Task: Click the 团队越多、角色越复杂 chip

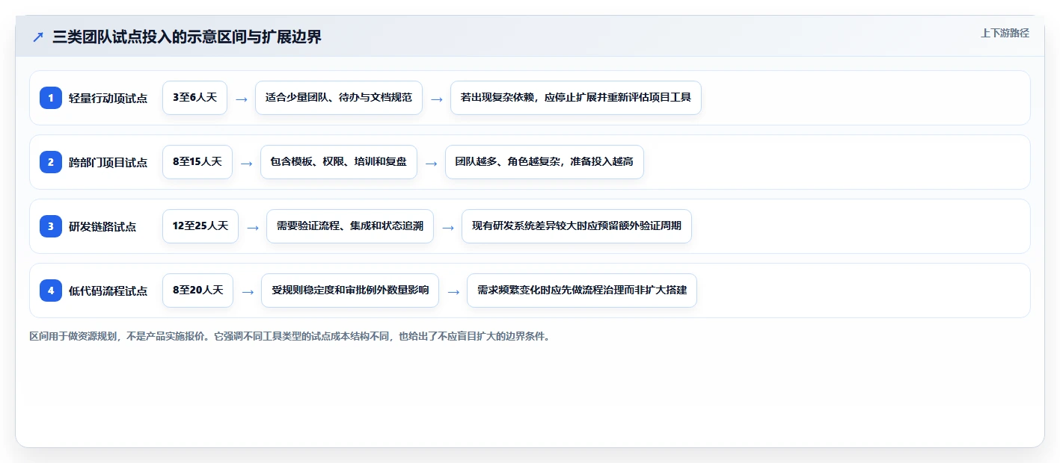Action: point(545,162)
